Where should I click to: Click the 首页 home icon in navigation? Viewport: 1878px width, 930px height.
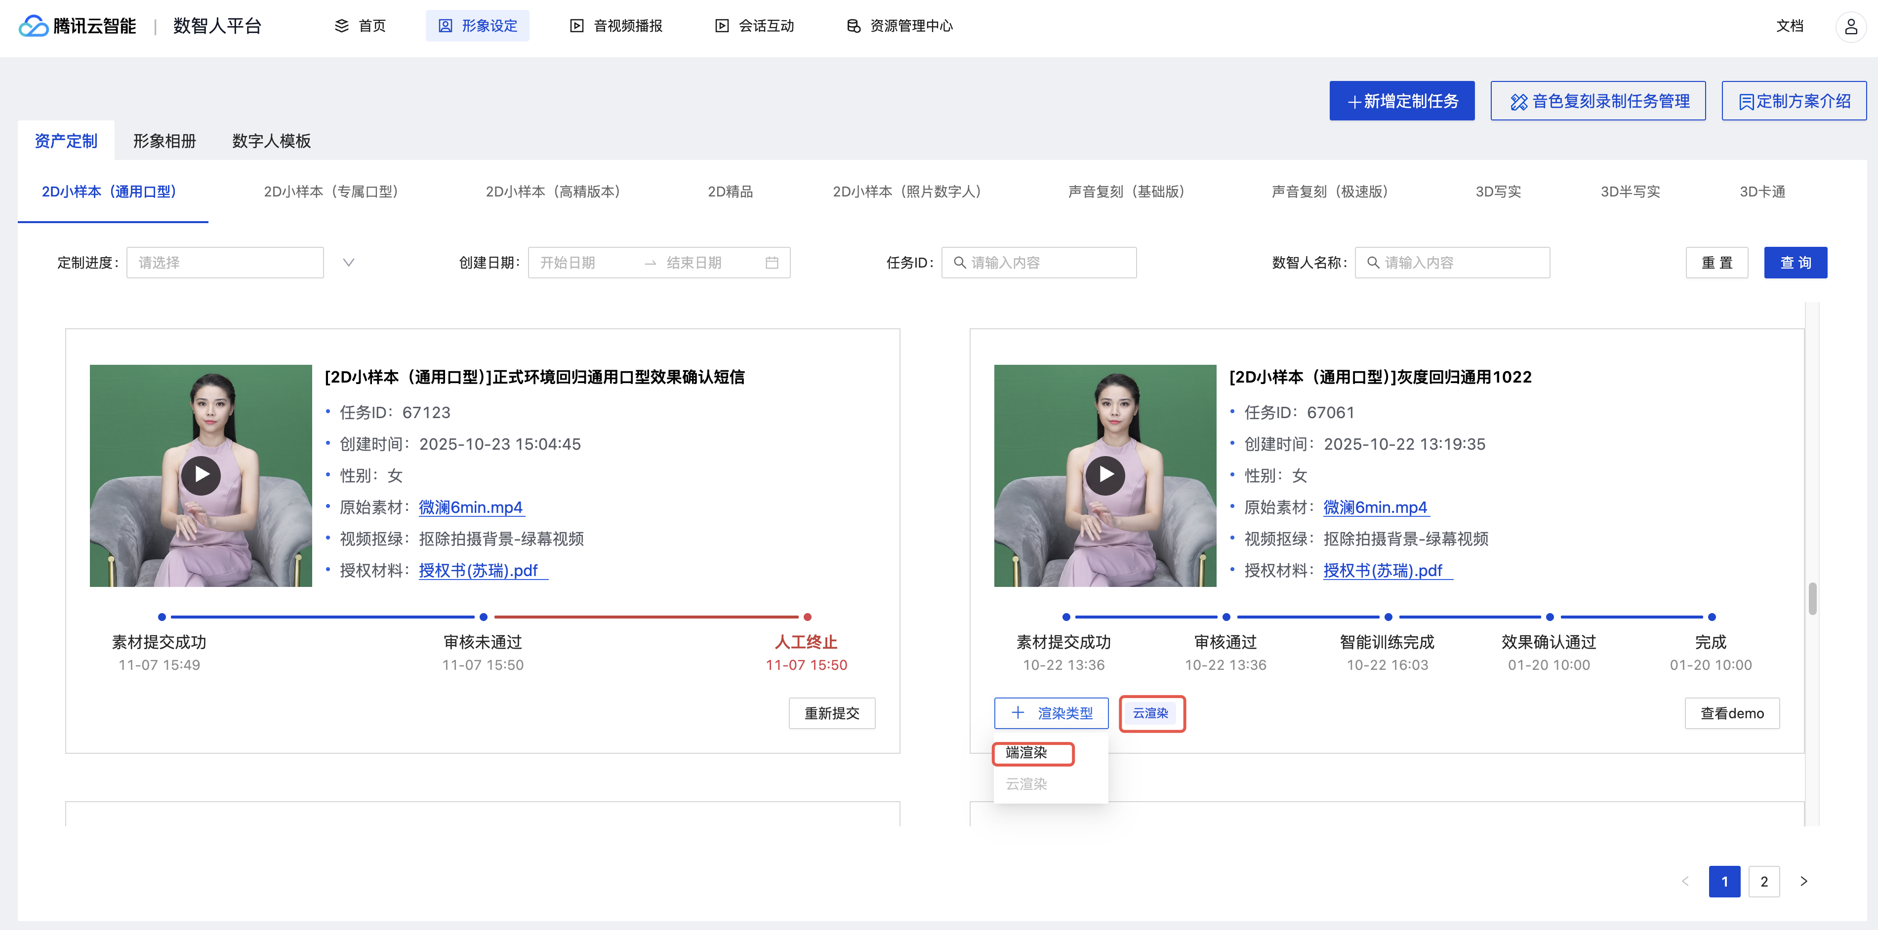pos(341,26)
